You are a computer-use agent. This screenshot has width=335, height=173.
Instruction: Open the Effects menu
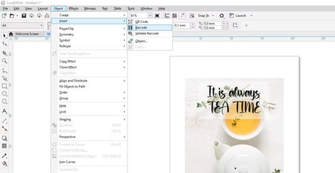[73, 8]
